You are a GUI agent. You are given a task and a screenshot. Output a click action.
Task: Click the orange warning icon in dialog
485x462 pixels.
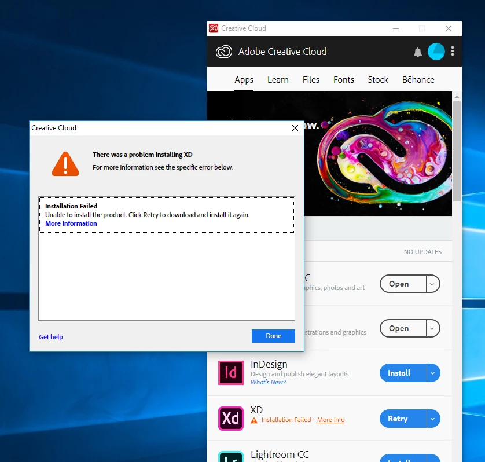tap(65, 164)
